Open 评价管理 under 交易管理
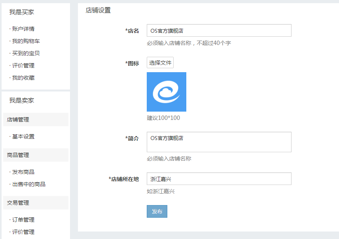 23,232
